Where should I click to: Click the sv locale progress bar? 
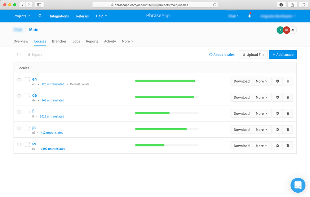coord(167,145)
